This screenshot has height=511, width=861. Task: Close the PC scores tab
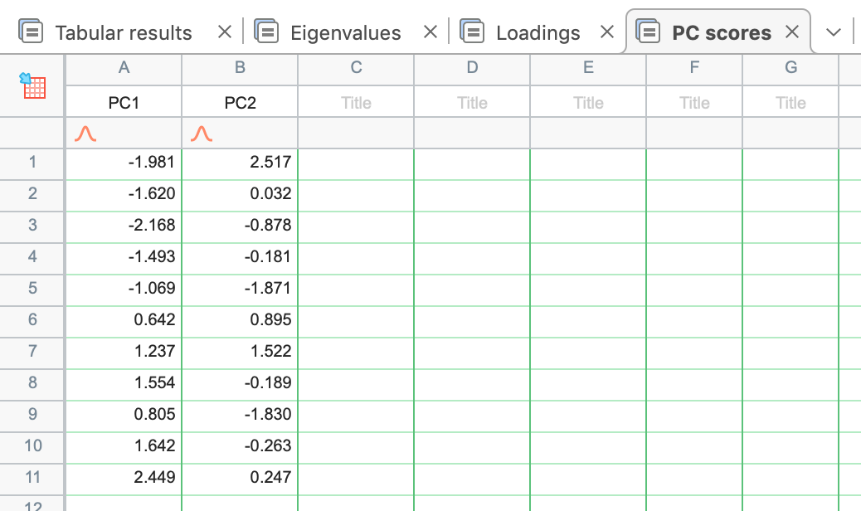point(792,32)
